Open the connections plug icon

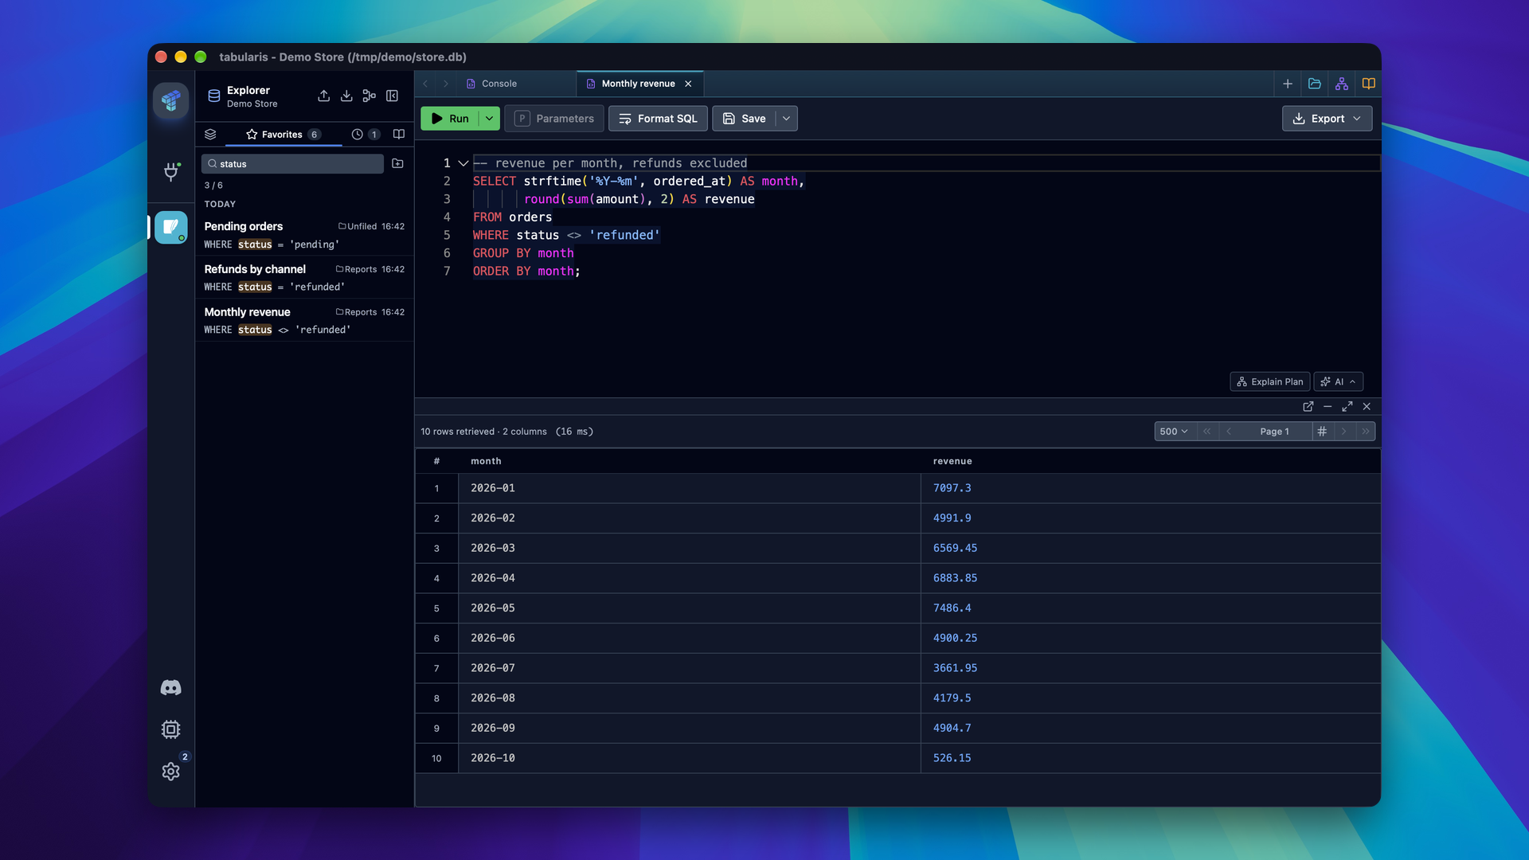click(x=170, y=172)
